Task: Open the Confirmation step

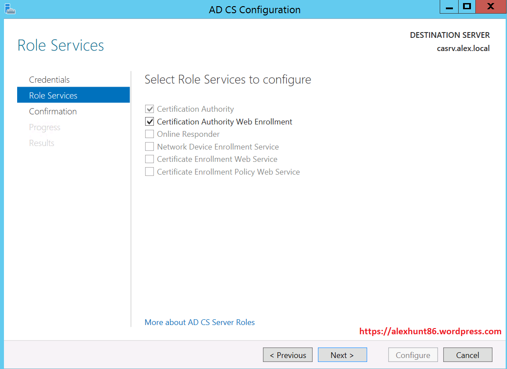Action: coord(53,111)
